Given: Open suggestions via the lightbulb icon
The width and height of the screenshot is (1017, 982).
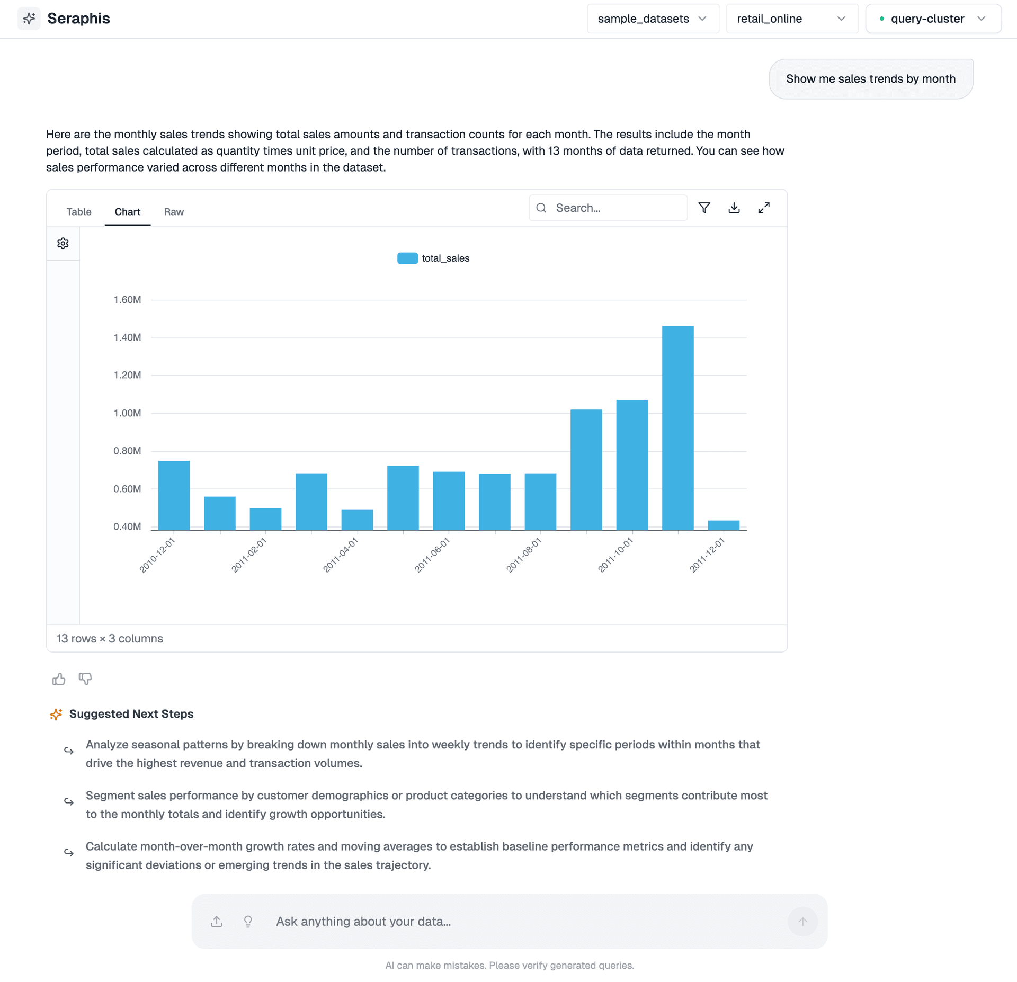Looking at the screenshot, I should (248, 922).
